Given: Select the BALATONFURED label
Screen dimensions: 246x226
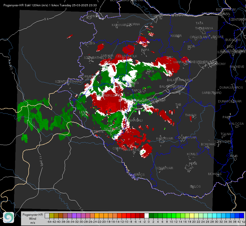Looking at the screenshot, I should (172, 87).
